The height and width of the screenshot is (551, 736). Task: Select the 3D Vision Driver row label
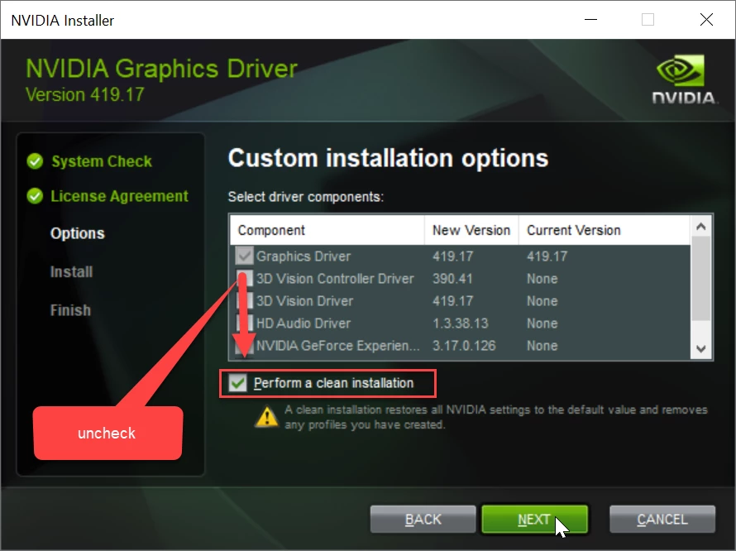coord(304,300)
